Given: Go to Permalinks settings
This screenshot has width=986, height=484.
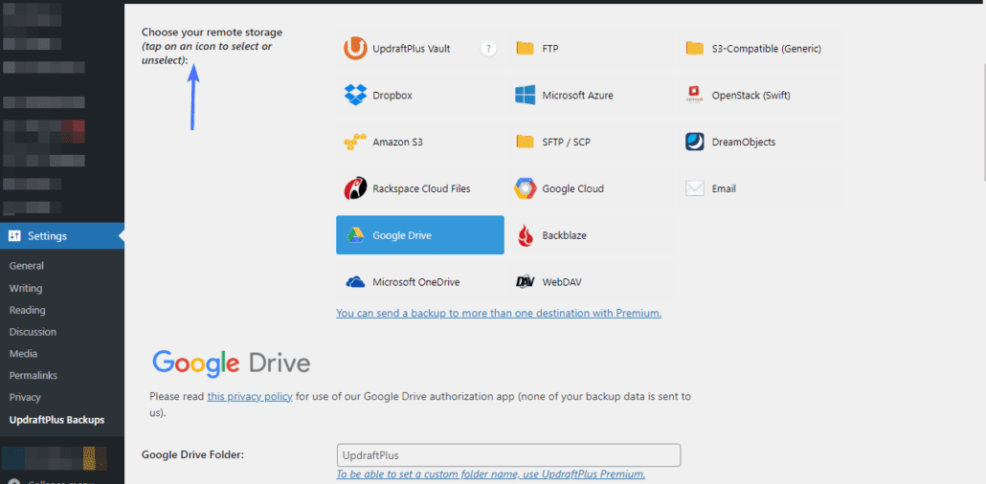Looking at the screenshot, I should (34, 375).
